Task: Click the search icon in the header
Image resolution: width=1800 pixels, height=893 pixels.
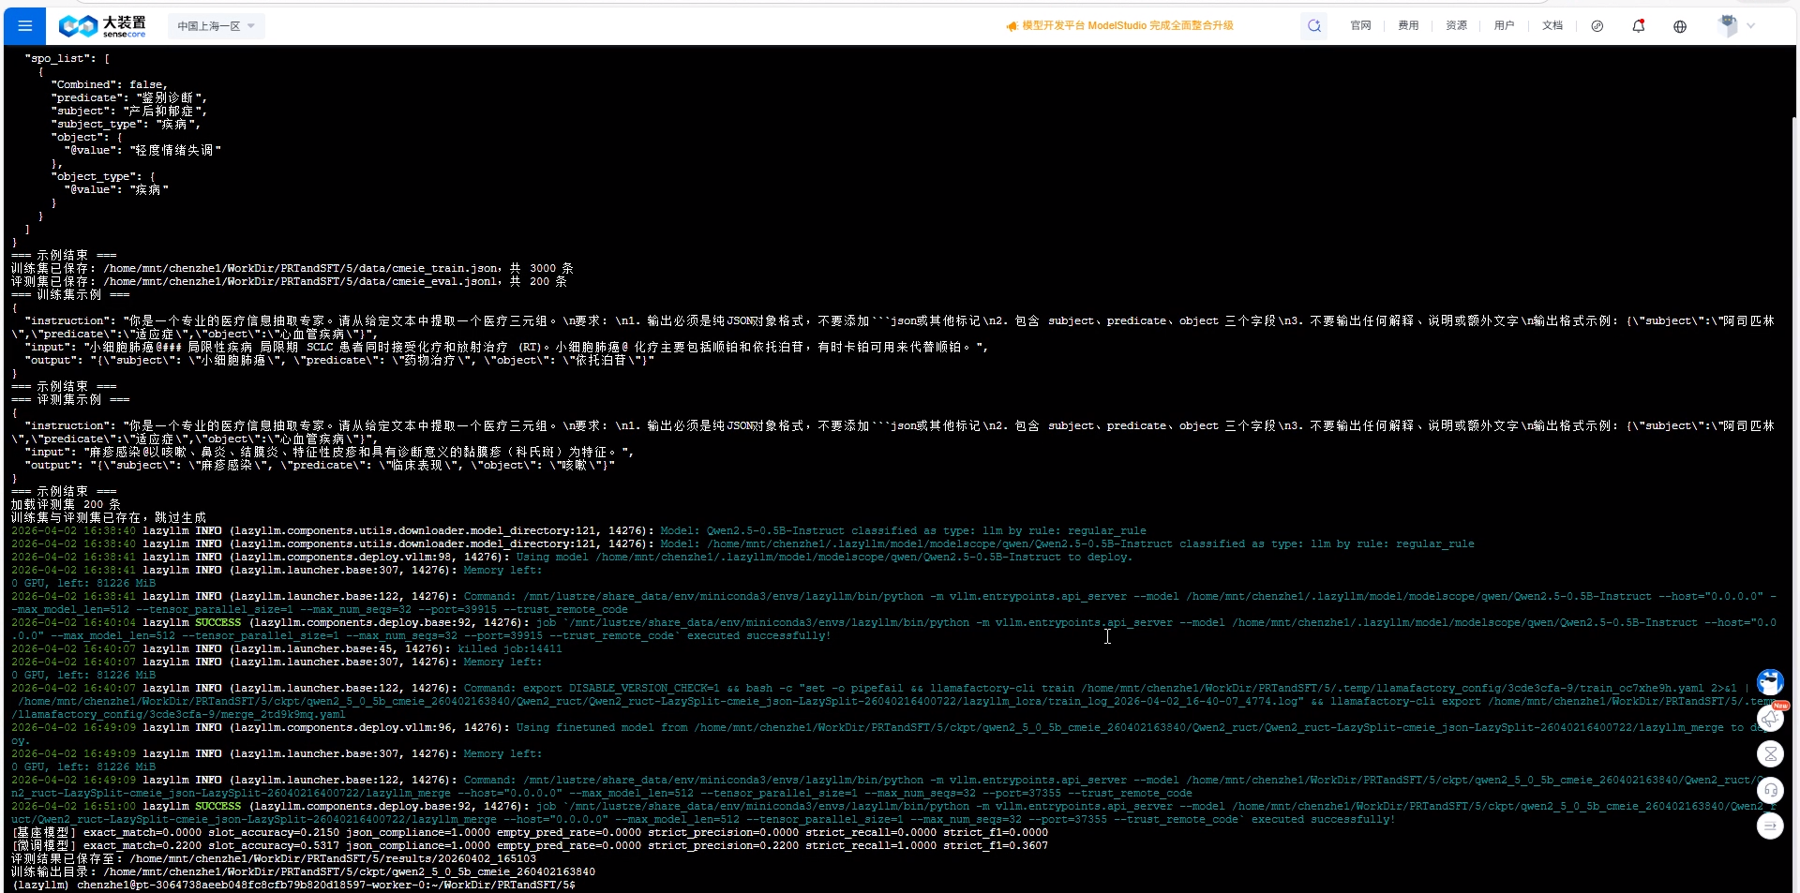Action: [x=1314, y=26]
